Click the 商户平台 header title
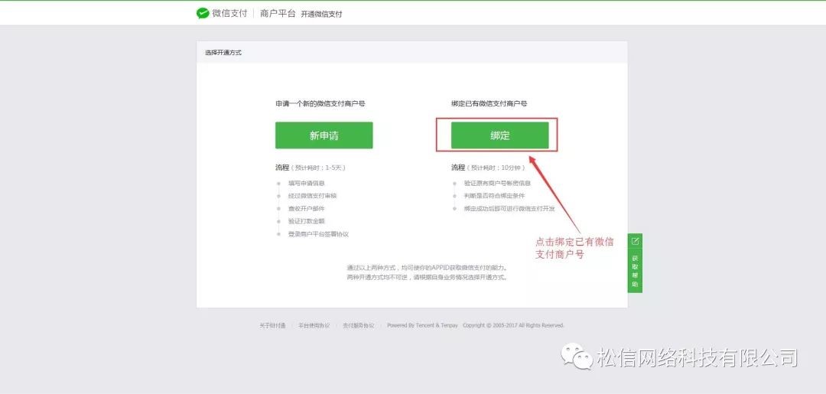This screenshot has height=394, width=826. click(x=278, y=14)
